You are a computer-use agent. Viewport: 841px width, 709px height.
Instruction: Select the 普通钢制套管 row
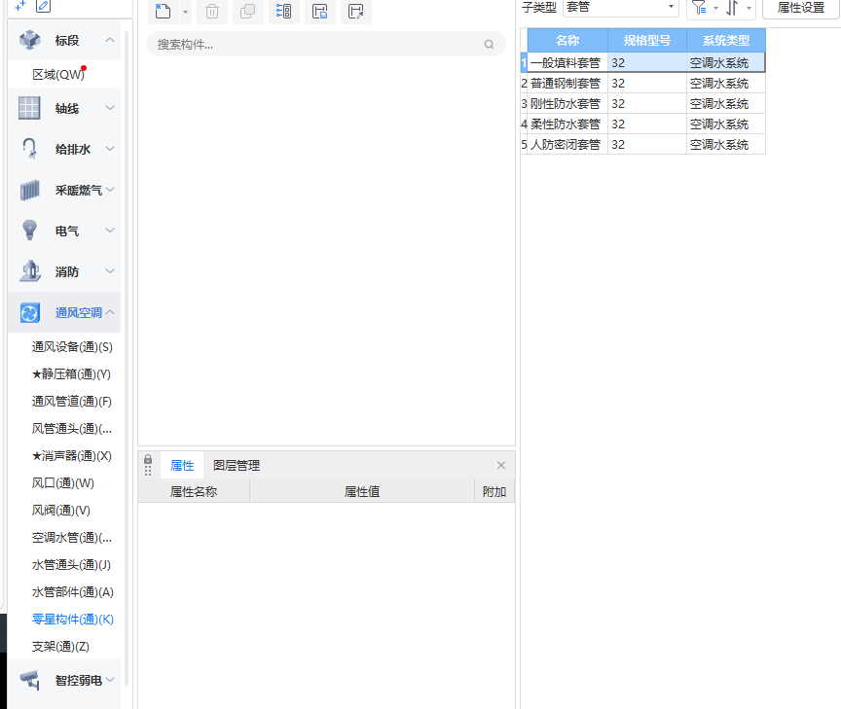pos(642,83)
